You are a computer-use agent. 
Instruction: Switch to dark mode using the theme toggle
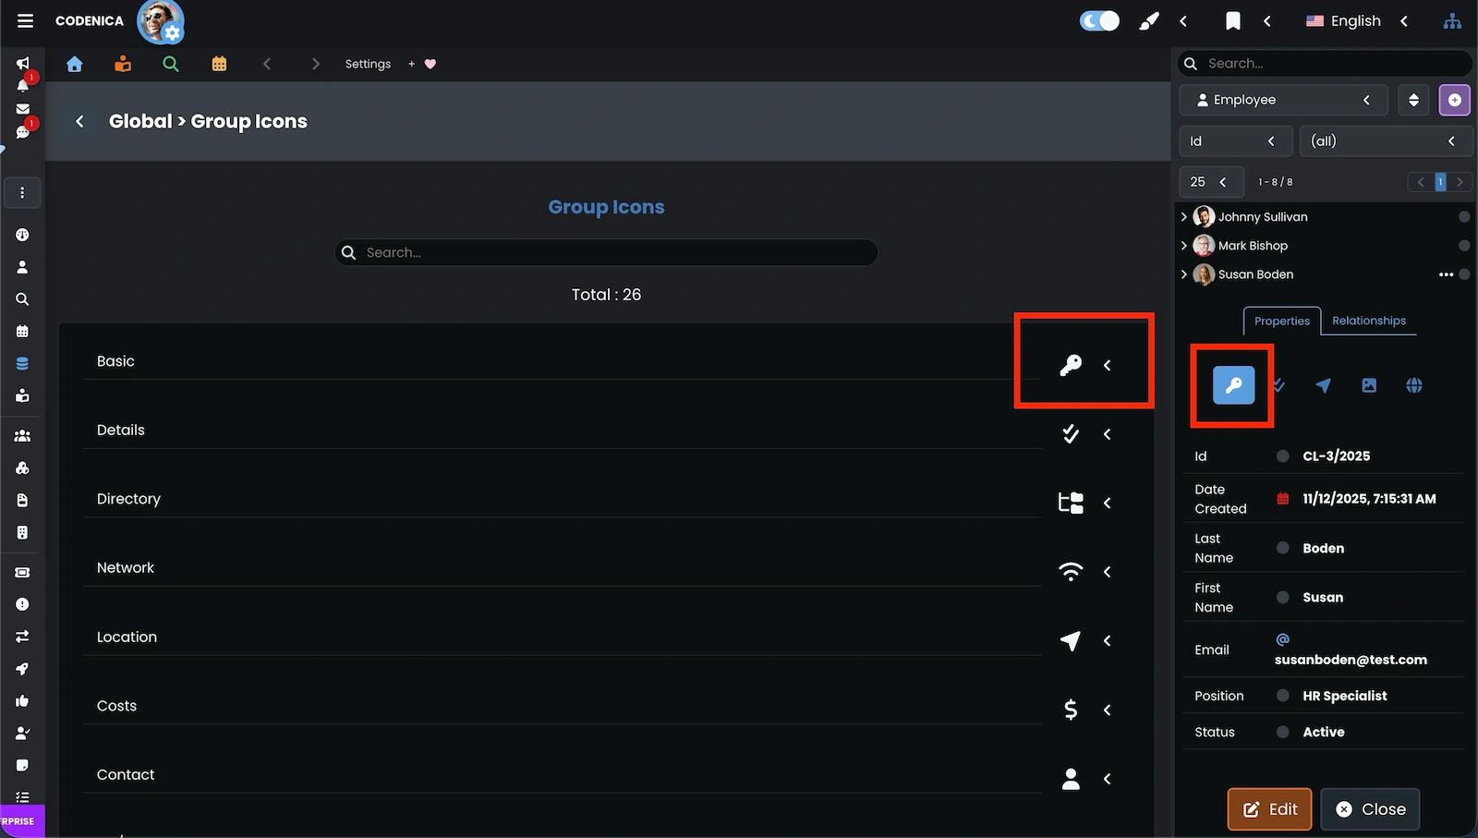point(1099,19)
